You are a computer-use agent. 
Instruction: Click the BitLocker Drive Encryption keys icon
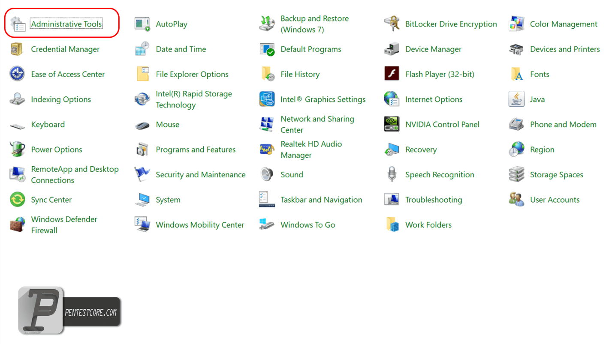(392, 24)
